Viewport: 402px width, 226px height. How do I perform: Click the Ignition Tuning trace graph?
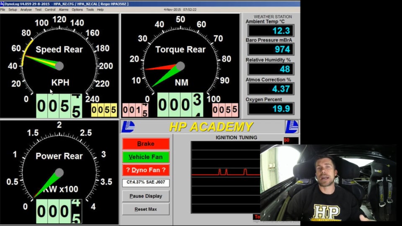[226, 177]
